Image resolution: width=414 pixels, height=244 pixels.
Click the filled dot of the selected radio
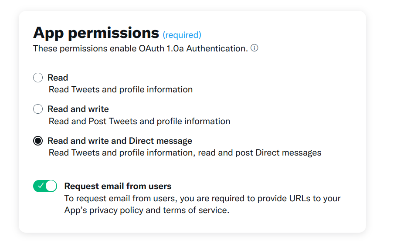(x=38, y=141)
